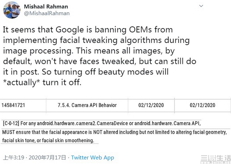Click the display name Mishaal Rahman
Screen dimensions: 231x164
tap(46, 6)
